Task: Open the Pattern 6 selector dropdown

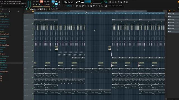Action: click(69, 6)
